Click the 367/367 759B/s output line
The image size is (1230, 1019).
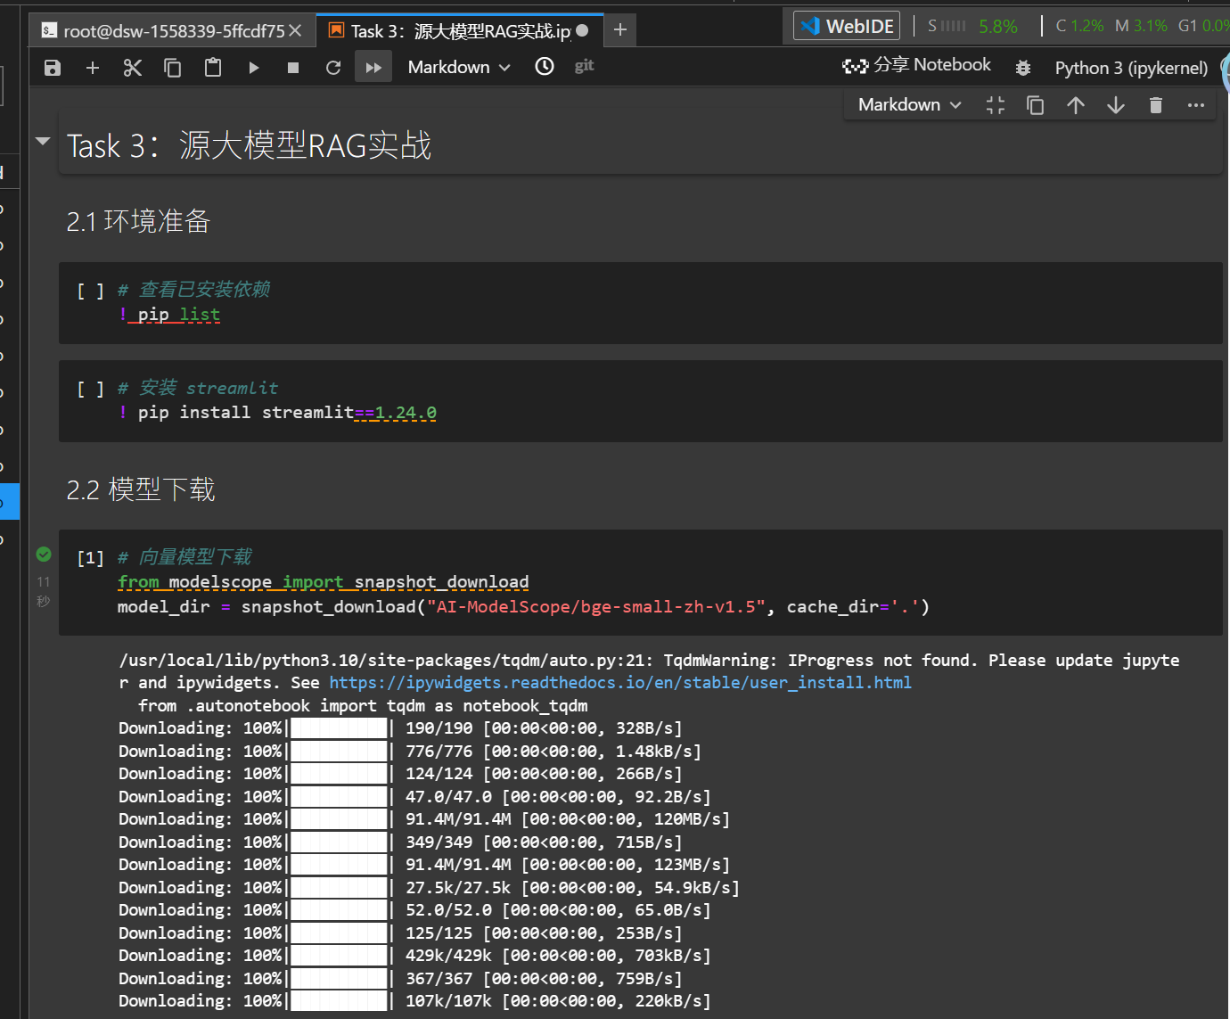pyautogui.click(x=400, y=979)
